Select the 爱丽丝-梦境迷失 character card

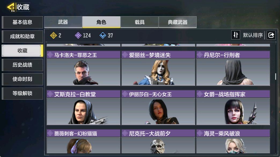158,68
